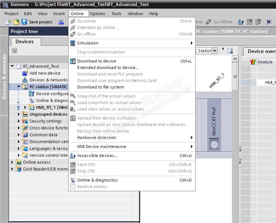Image resolution: width=276 pixels, height=223 pixels.
Task: Click the device view vertical scrollbar up arrow
Action: coord(235,59)
